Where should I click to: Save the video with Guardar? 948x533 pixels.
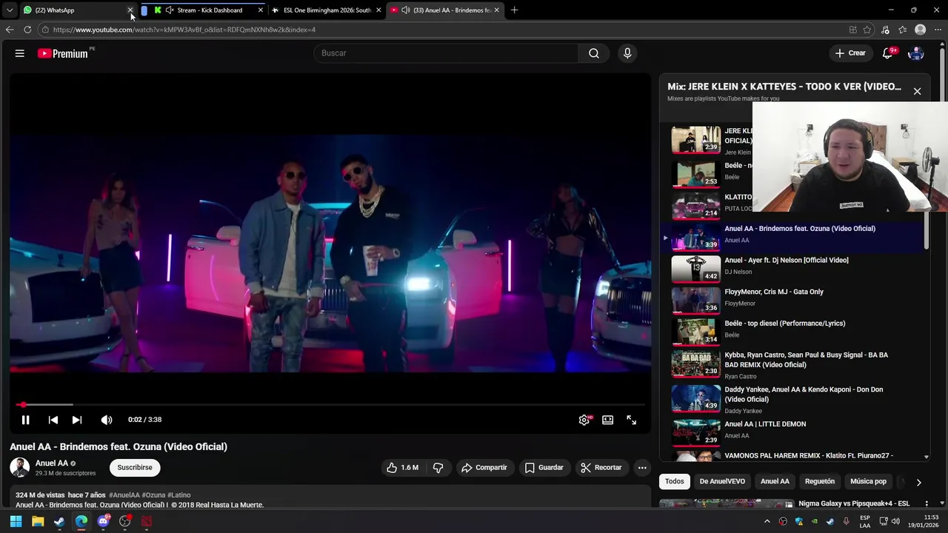pyautogui.click(x=544, y=468)
